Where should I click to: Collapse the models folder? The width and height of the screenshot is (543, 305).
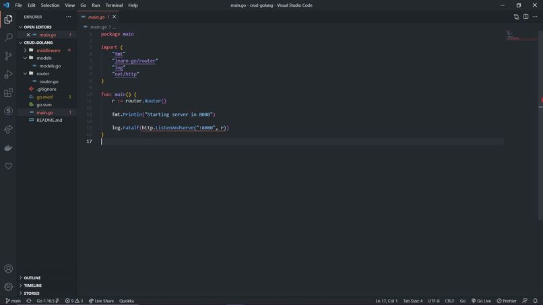pyautogui.click(x=26, y=58)
